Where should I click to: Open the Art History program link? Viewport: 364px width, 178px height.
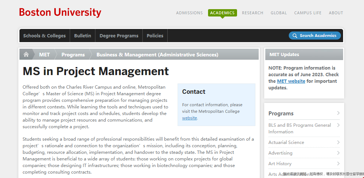click(x=280, y=164)
